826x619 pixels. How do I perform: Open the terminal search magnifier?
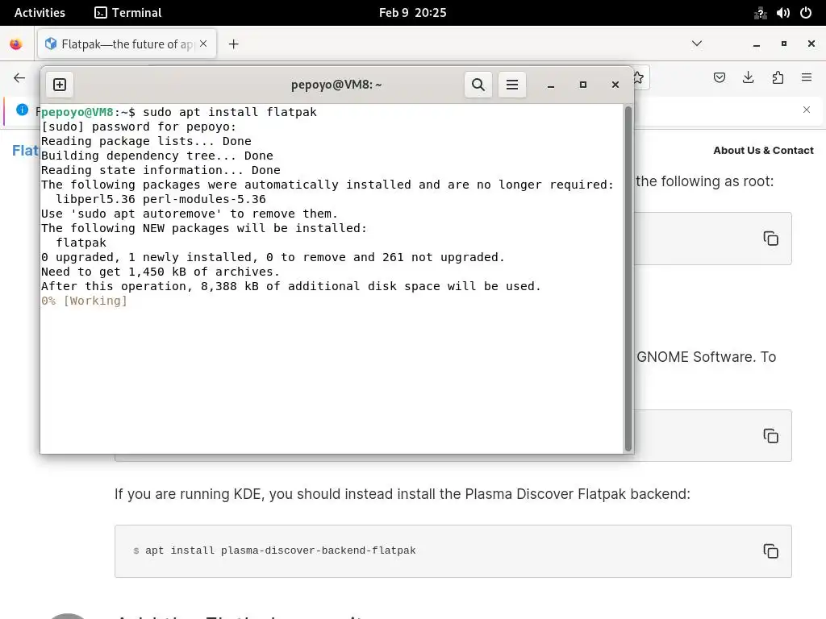tap(478, 85)
